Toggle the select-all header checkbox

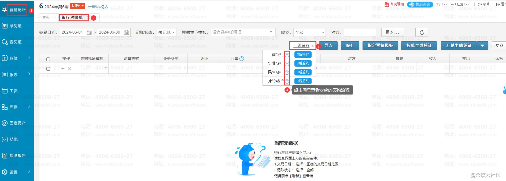[48, 59]
